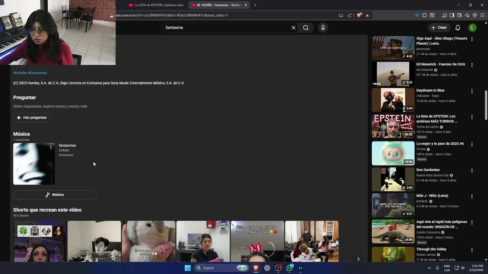The height and width of the screenshot is (274, 488).
Task: Open the Short Último video en el lugar
Action: pyautogui.click(x=257, y=241)
